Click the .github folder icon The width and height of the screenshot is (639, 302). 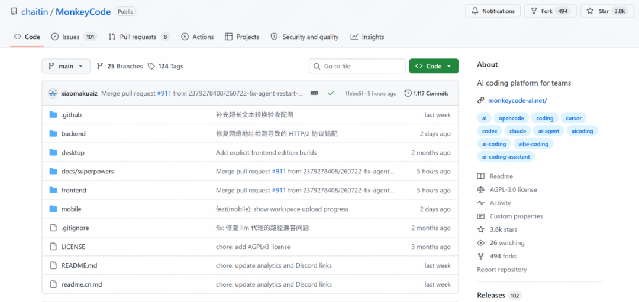53,115
